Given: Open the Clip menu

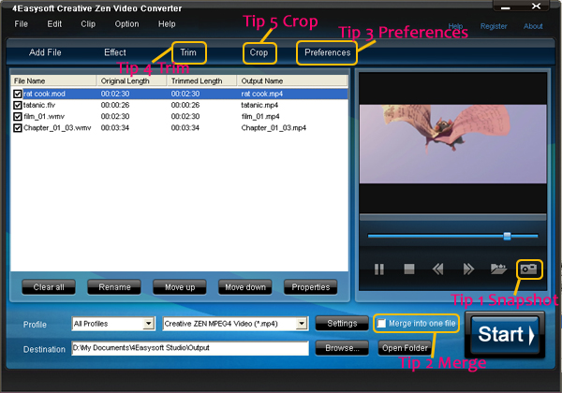Looking at the screenshot, I should 88,24.
